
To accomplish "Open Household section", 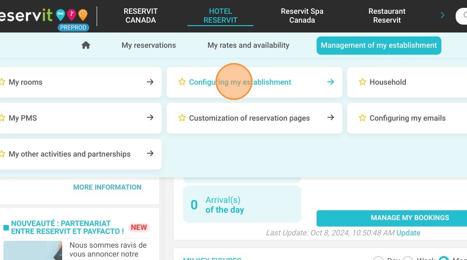I will (407, 82).
